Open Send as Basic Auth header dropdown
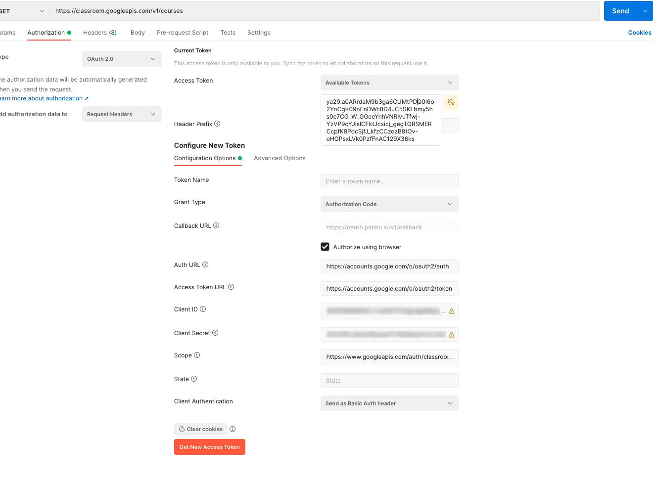This screenshot has width=653, height=480. (390, 403)
